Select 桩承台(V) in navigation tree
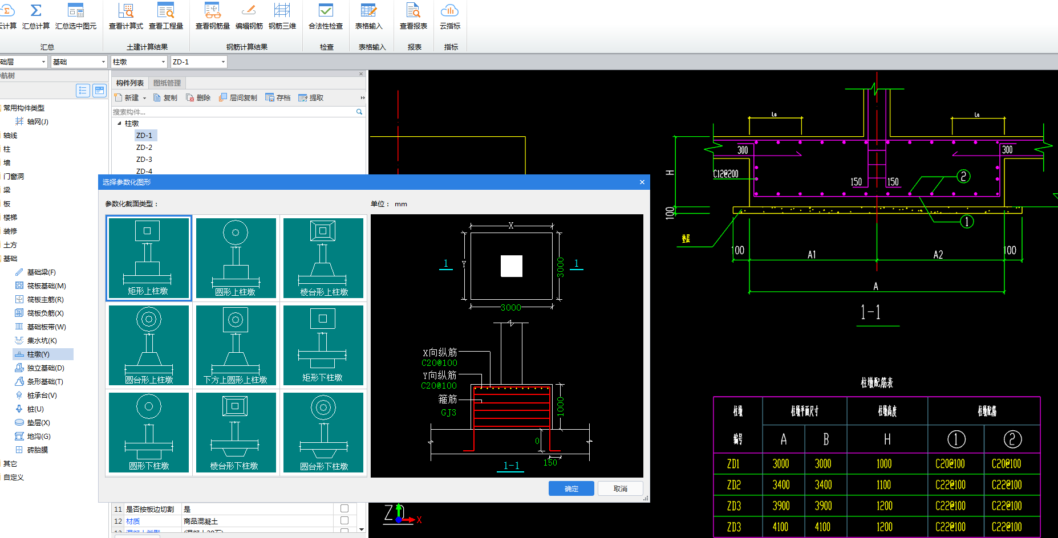 point(36,396)
